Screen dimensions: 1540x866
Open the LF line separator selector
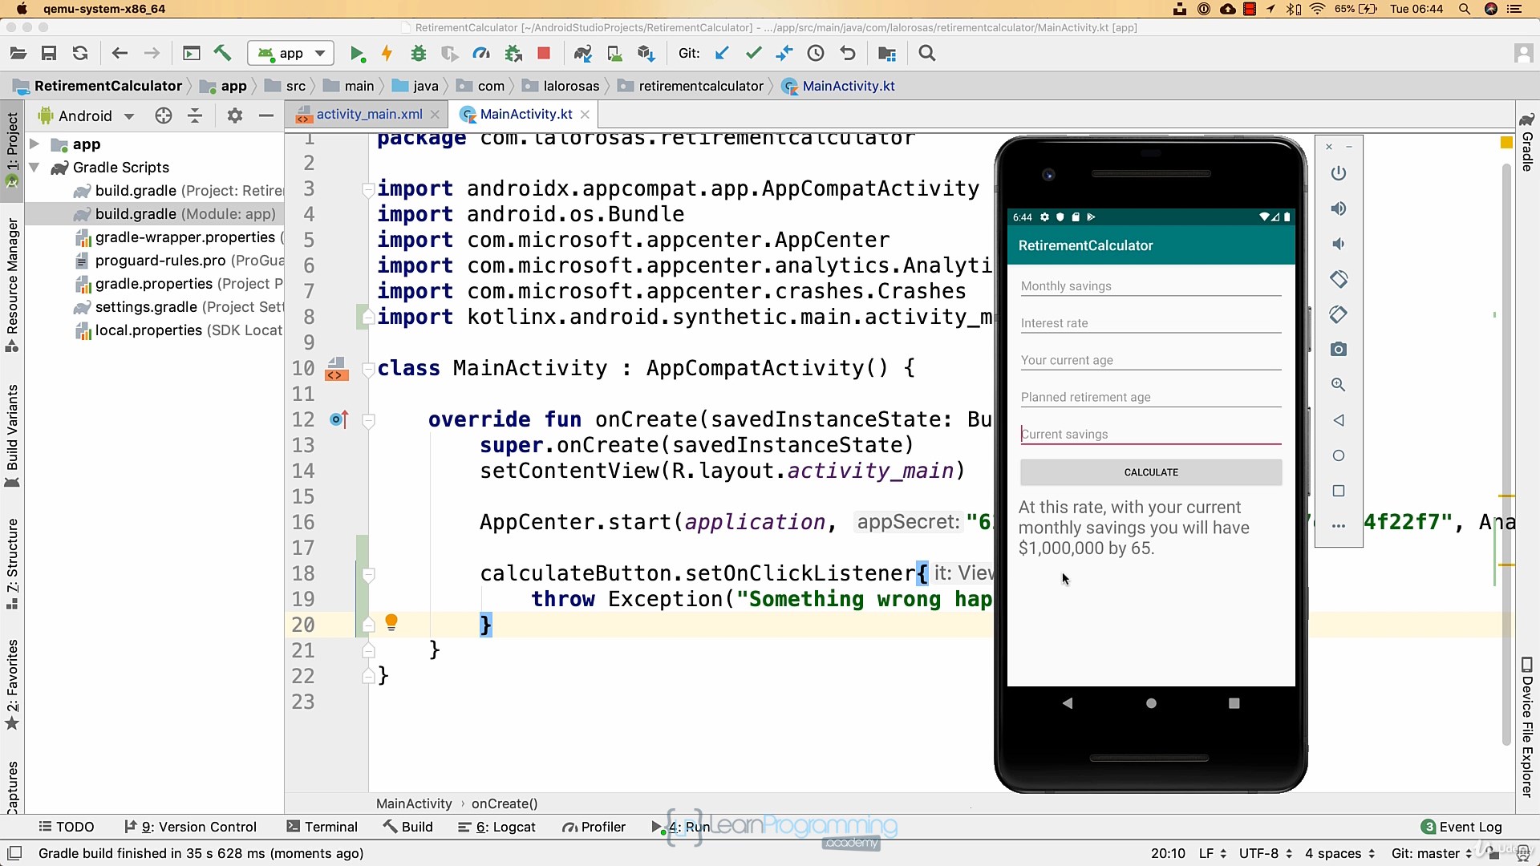click(x=1212, y=853)
